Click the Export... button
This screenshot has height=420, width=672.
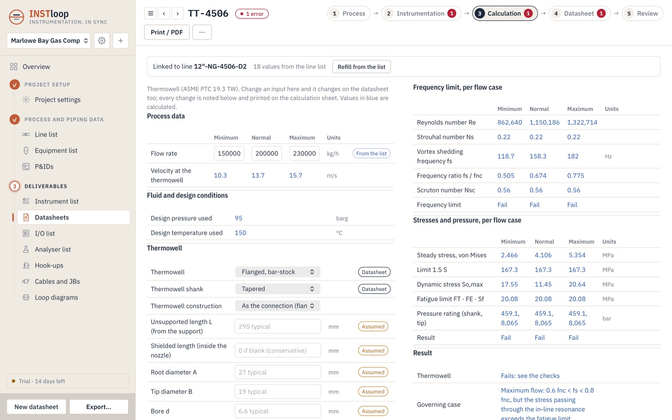pos(99,407)
